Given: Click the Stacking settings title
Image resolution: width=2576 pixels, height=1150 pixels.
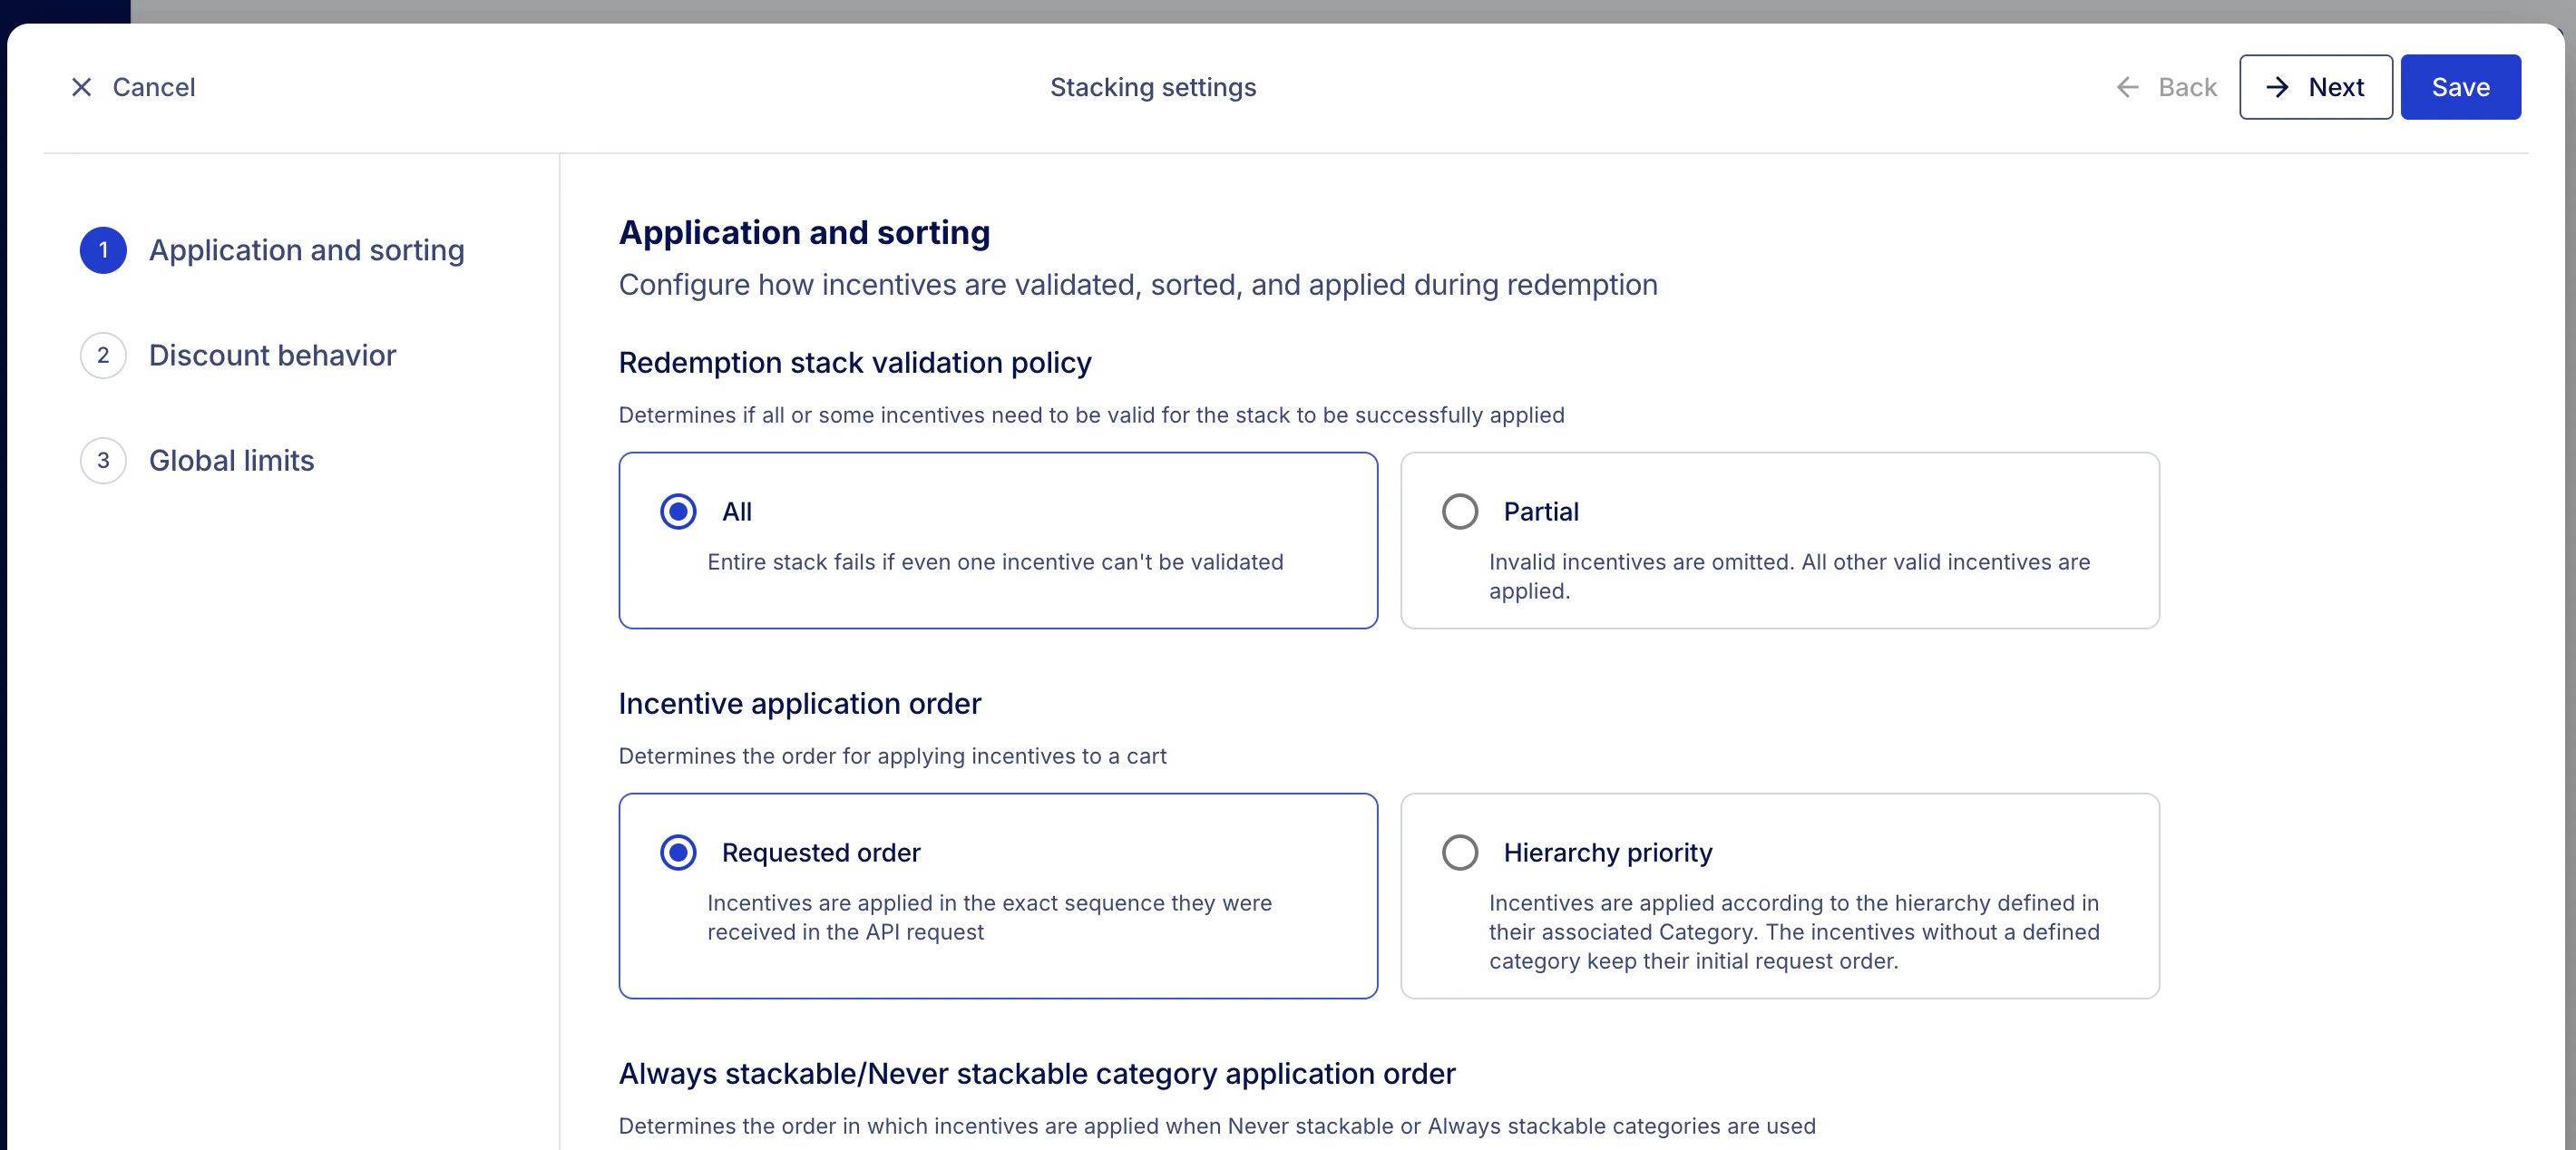Looking at the screenshot, I should coord(1152,87).
